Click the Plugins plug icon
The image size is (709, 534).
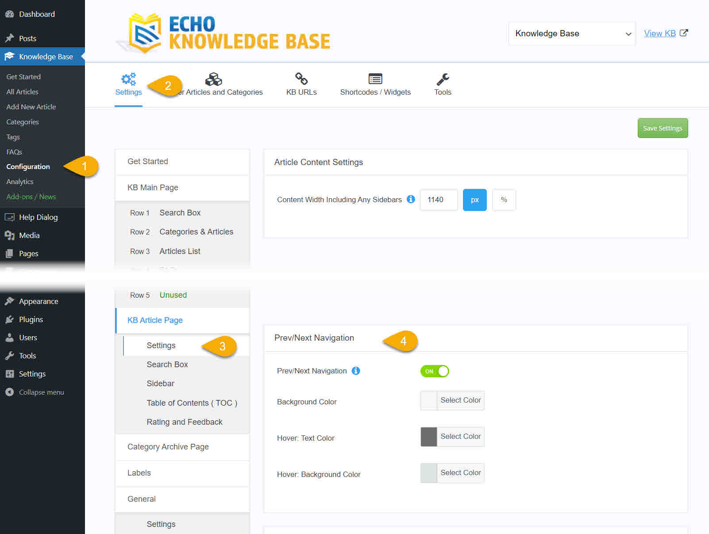9,319
